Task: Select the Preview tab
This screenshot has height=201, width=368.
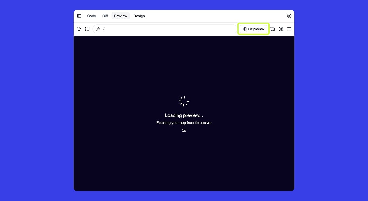Action: tap(120, 16)
